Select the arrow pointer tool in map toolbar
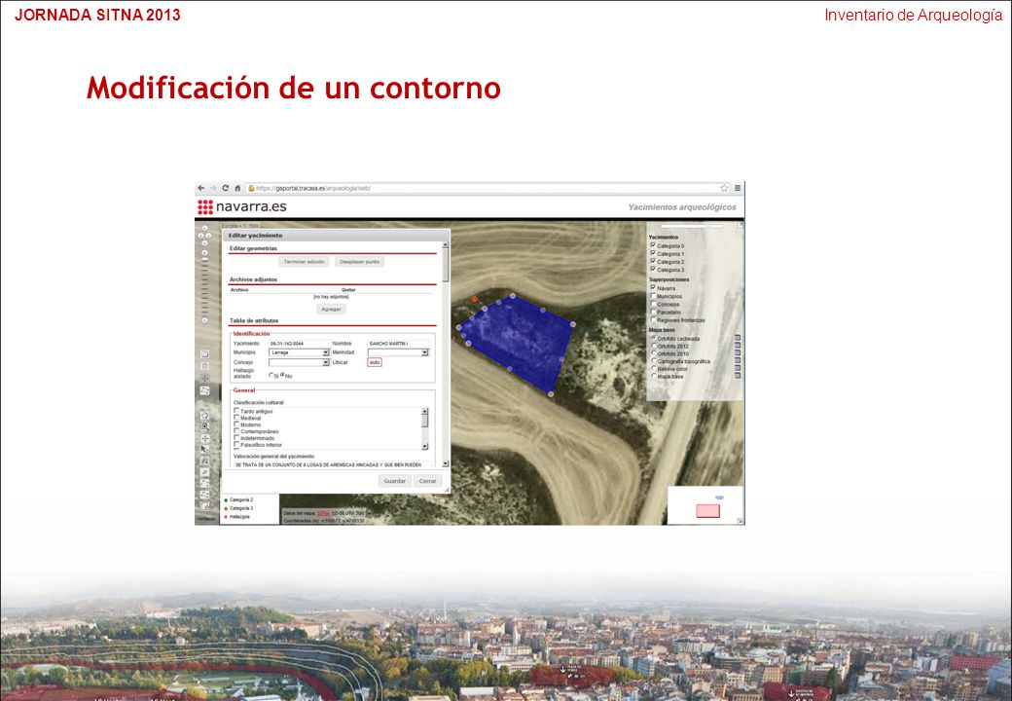 204,449
